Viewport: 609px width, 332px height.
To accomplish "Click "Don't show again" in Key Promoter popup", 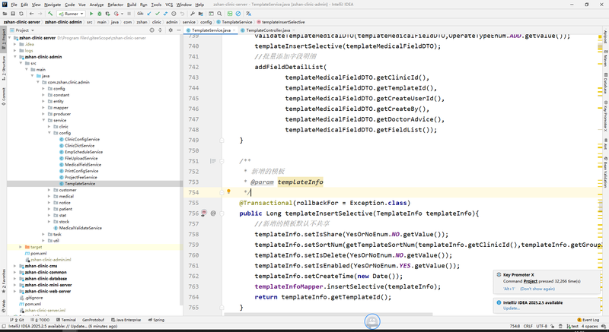I will click(x=537, y=289).
